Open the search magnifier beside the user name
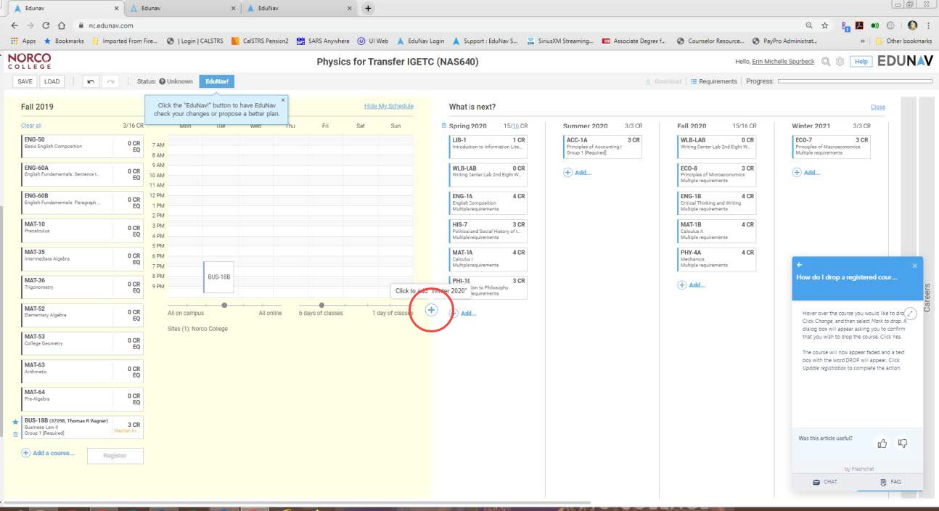 pos(826,62)
